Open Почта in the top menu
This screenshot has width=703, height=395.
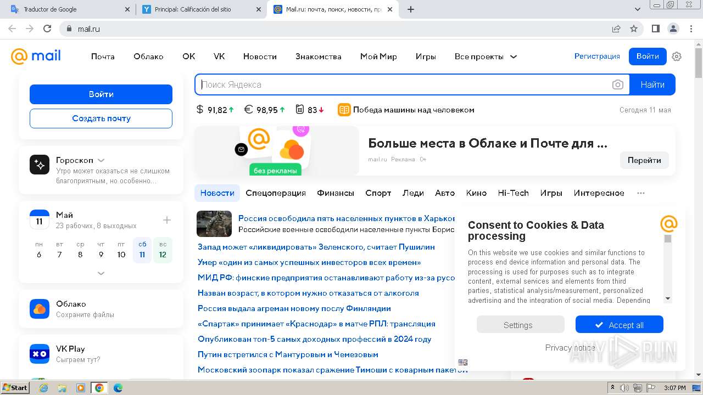103,57
